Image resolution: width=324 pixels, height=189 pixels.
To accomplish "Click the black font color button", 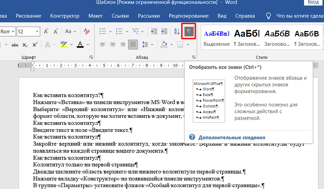I will click(x=80, y=45).
